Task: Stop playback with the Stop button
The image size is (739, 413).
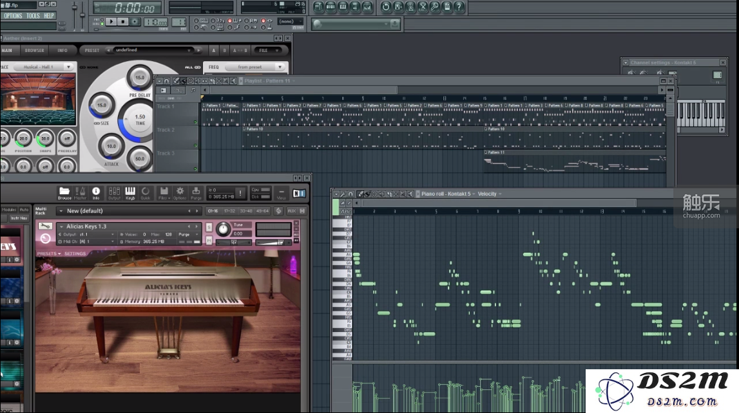Action: pos(122,22)
